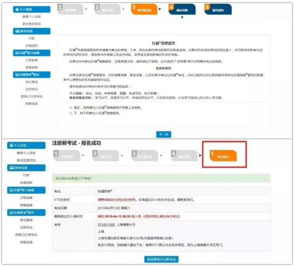Screen dimensions: 295x267
Task: Click the 条款和条件 subheading text
Action: click(164, 68)
